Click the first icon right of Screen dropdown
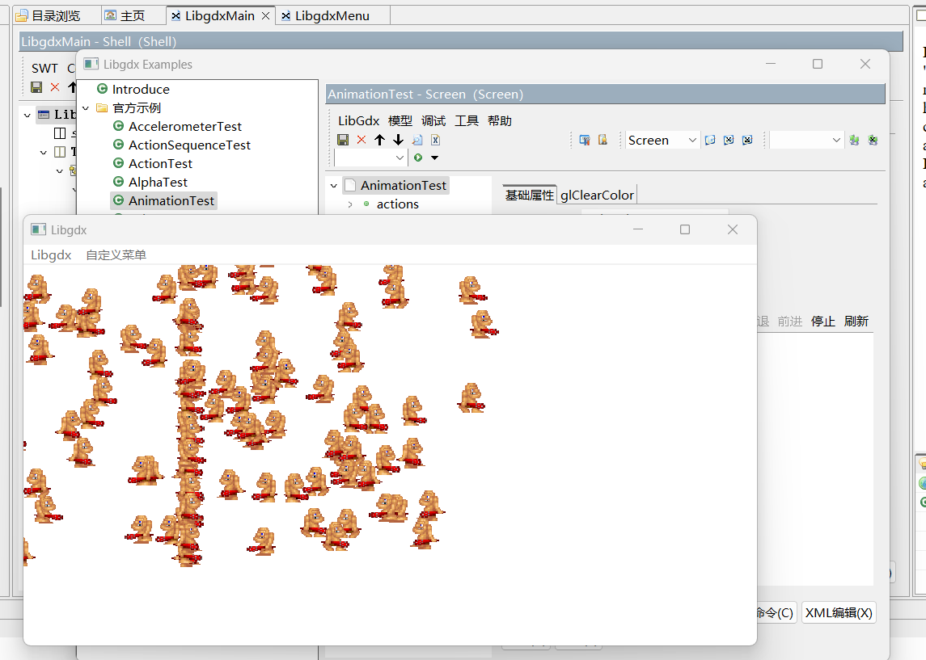 click(710, 140)
